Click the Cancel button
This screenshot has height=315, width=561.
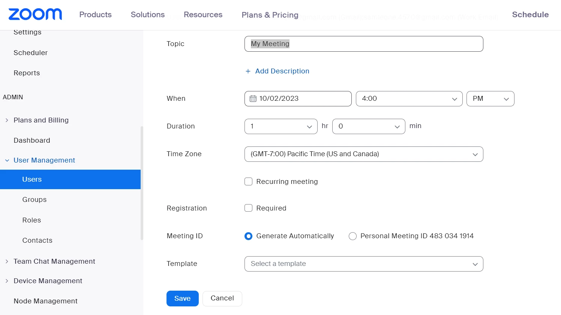[x=222, y=298]
